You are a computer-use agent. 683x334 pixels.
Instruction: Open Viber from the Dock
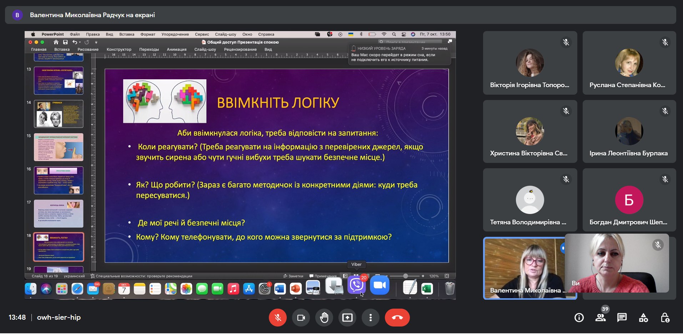(x=356, y=285)
